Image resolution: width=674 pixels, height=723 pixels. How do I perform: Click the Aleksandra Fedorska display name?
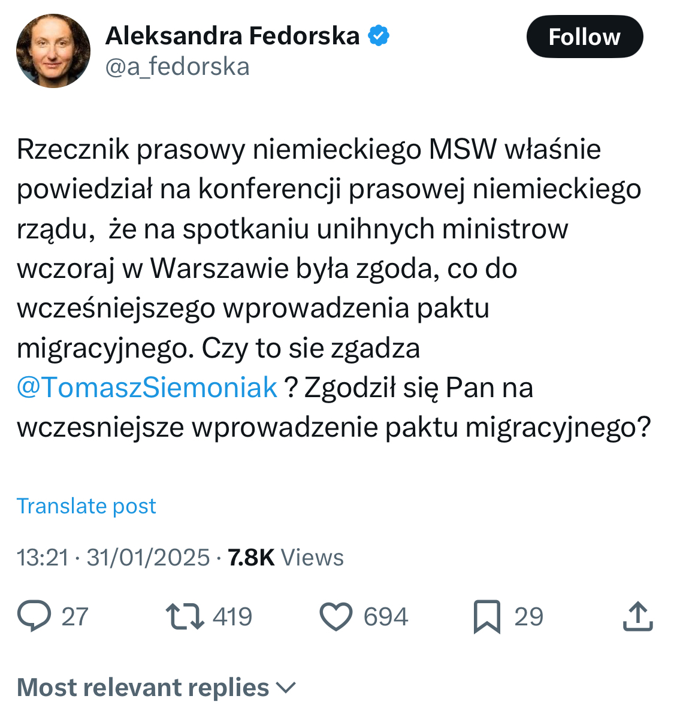coord(232,36)
